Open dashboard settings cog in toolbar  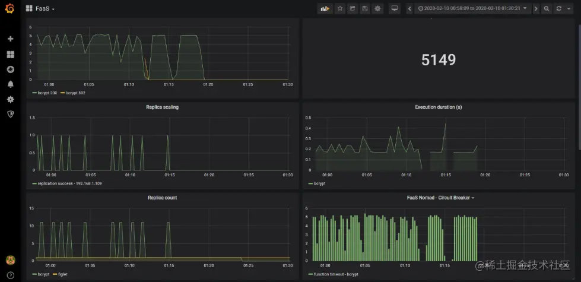point(377,8)
